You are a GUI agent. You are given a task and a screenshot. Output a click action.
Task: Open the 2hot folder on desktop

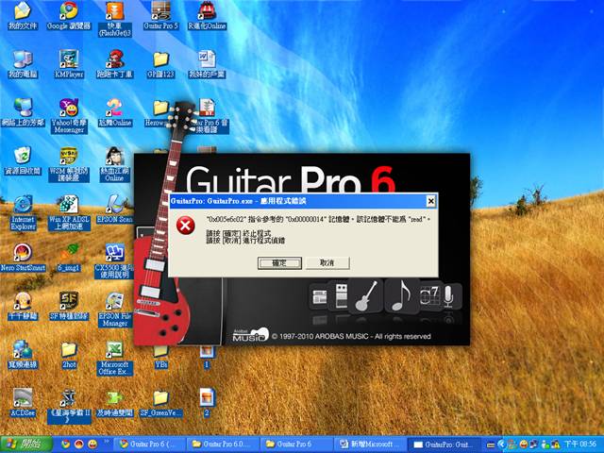click(69, 355)
